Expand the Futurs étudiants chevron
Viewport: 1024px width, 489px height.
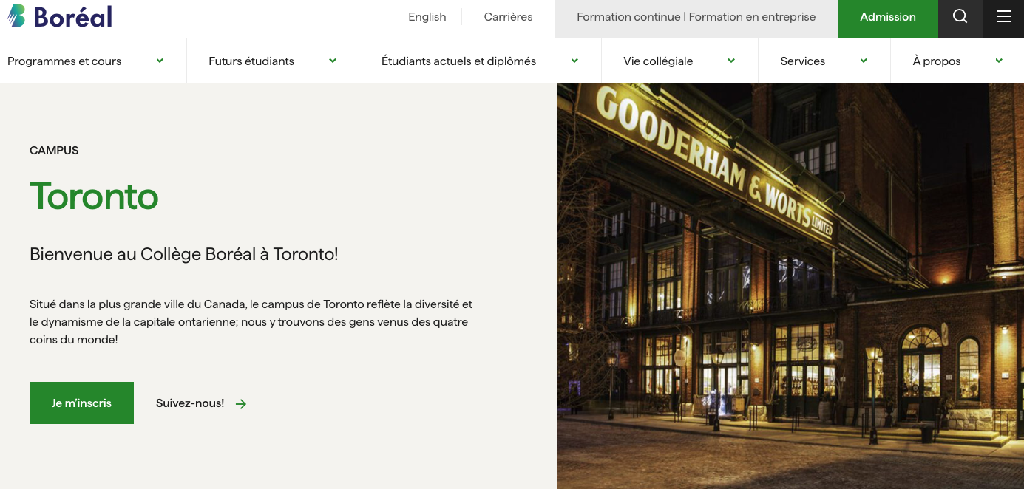point(333,61)
